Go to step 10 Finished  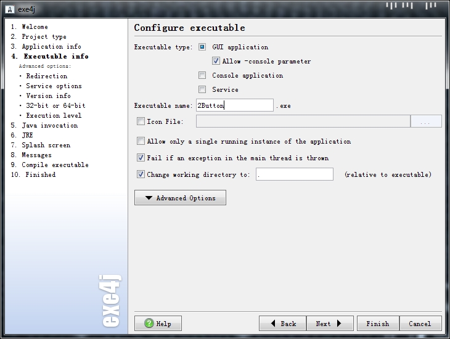(33, 174)
